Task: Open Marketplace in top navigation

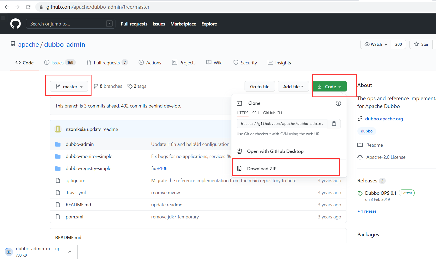Action: pyautogui.click(x=183, y=24)
